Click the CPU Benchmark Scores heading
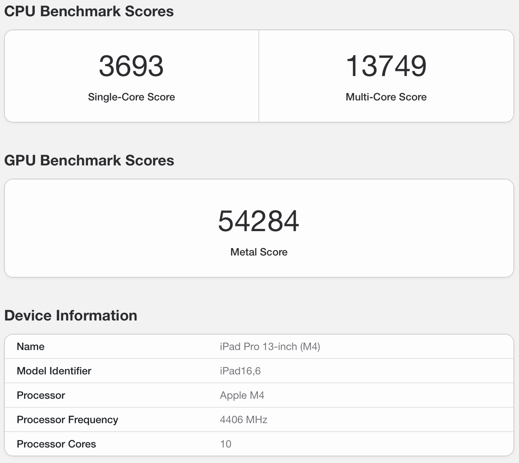This screenshot has height=463, width=519. (x=89, y=11)
